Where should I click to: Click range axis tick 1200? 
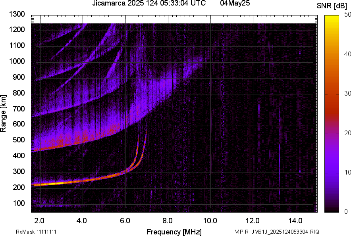pyautogui.click(x=17, y=29)
